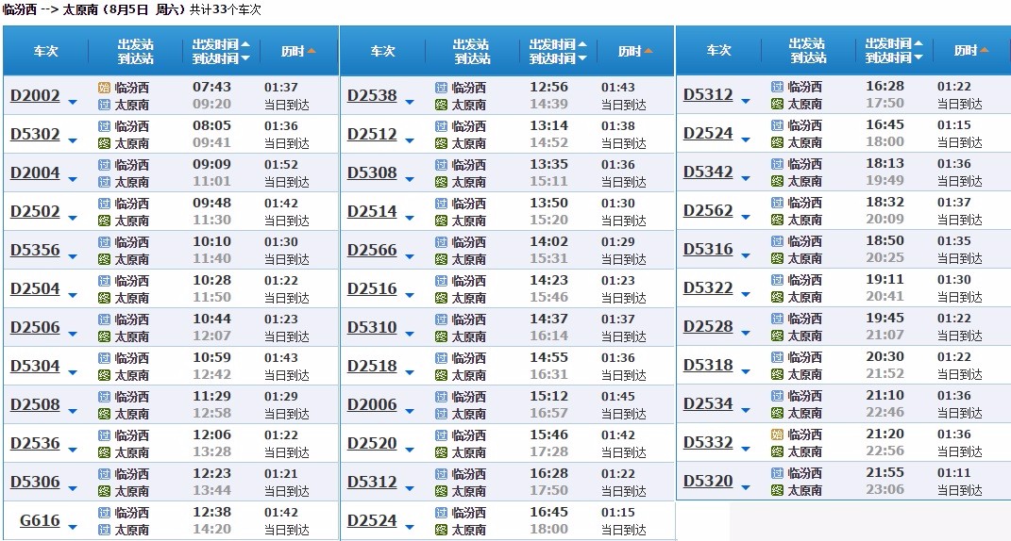Click the 终 terminal icon in D5320 row
Image resolution: width=1011 pixels, height=541 pixels.
click(x=778, y=489)
